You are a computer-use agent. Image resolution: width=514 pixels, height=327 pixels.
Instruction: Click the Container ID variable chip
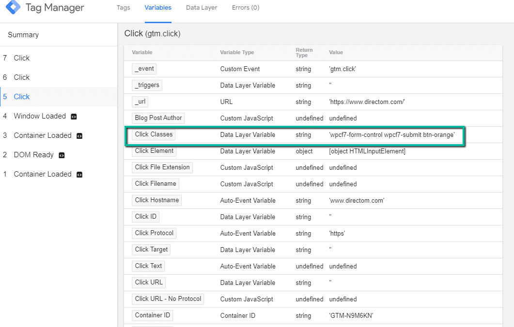pyautogui.click(x=152, y=315)
